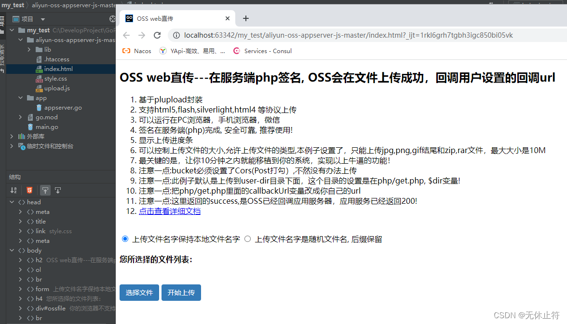Click the locate target icon in Project panel
567x324 pixels.
point(112,19)
